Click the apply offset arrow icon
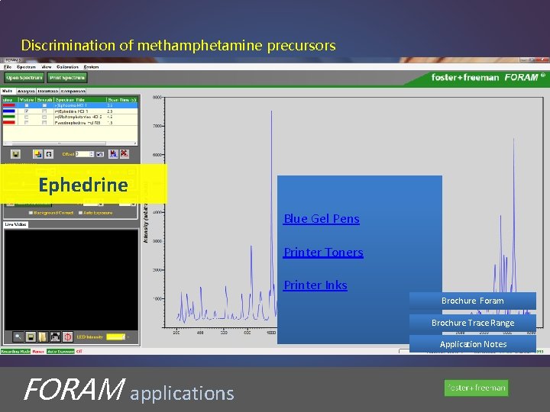 100,154
